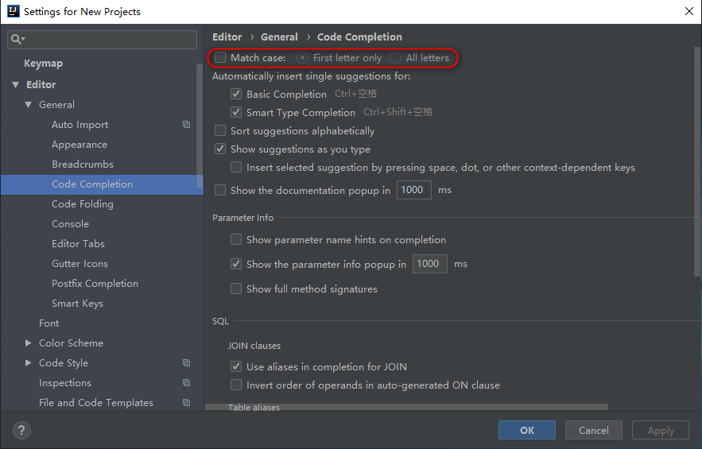Open the Appearance settings page
This screenshot has height=449, width=702.
tap(80, 145)
